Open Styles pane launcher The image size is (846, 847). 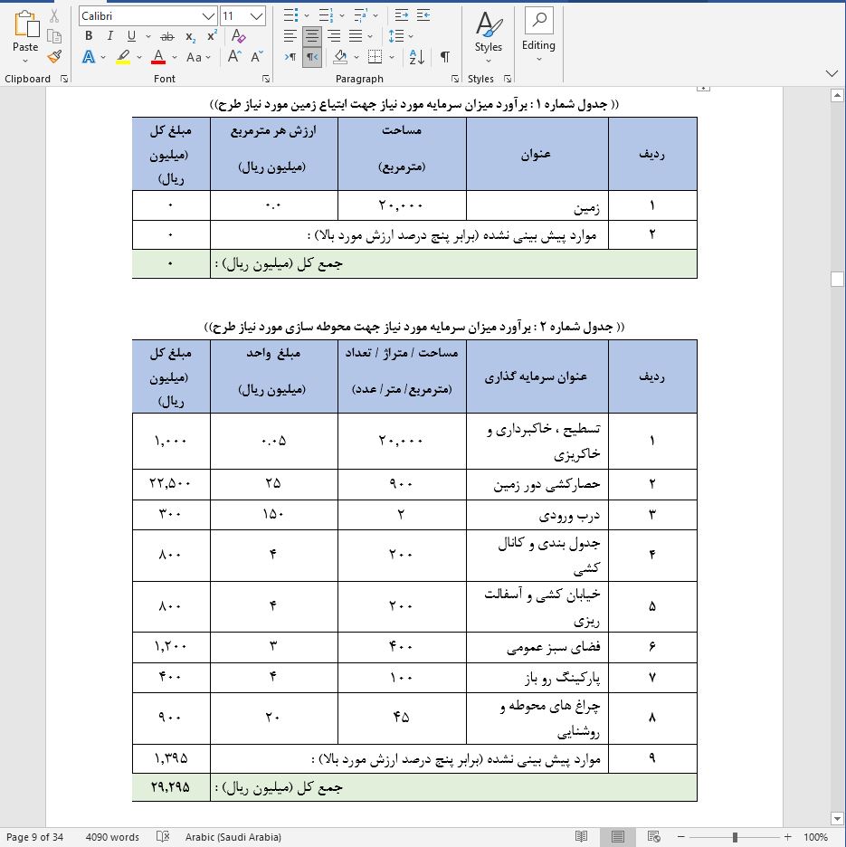click(508, 79)
